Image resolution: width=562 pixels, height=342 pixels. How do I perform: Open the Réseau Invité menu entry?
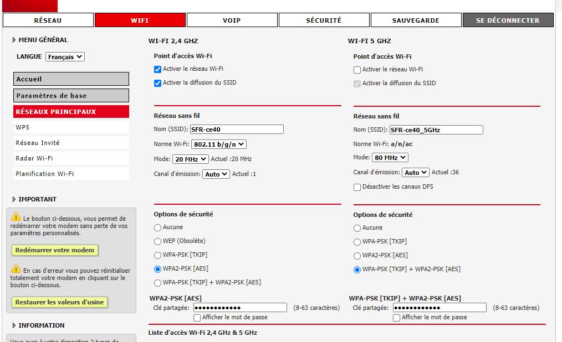[38, 143]
